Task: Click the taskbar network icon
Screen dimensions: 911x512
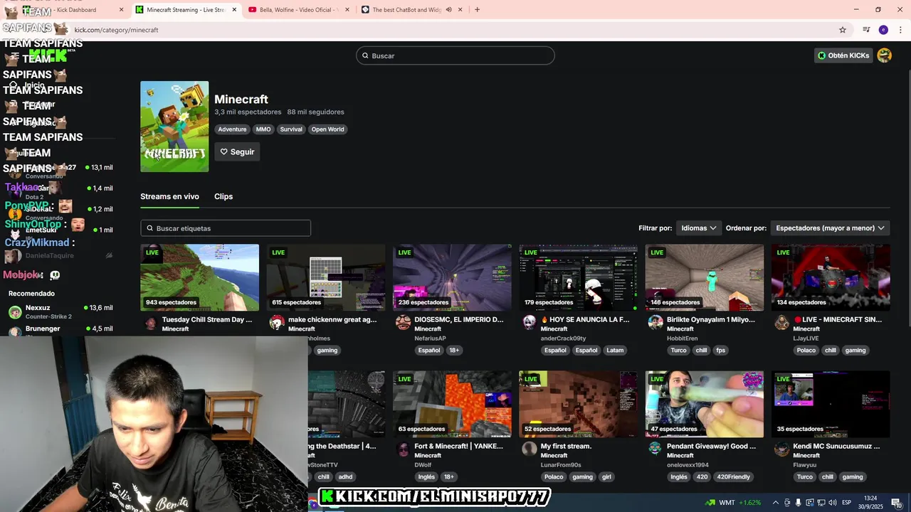Action: [x=821, y=503]
